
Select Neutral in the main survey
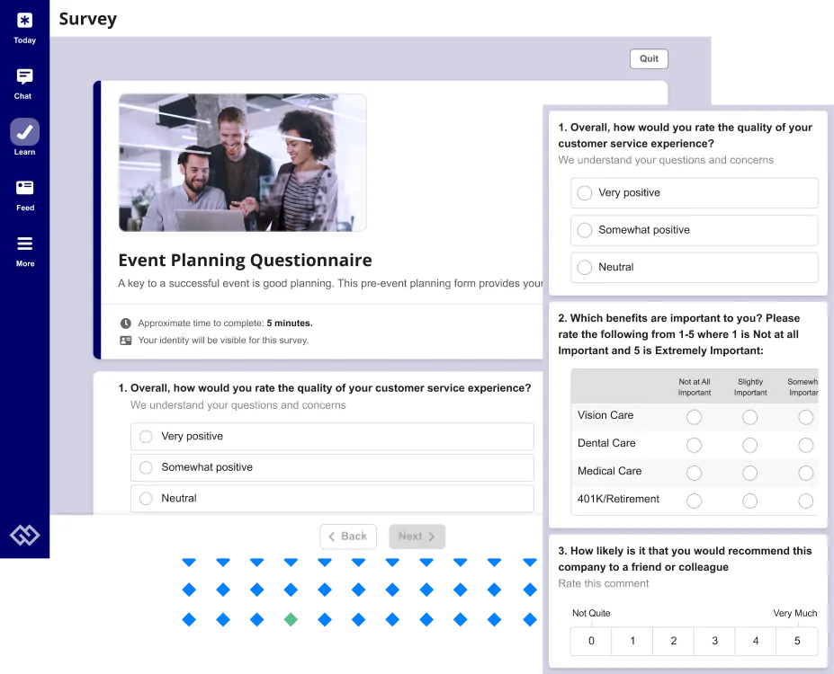(332, 498)
